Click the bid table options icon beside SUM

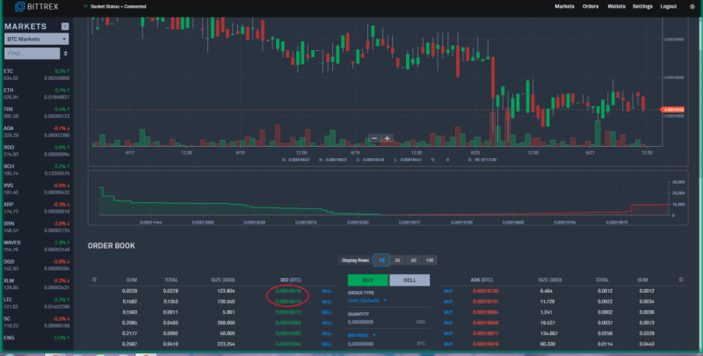pos(94,280)
